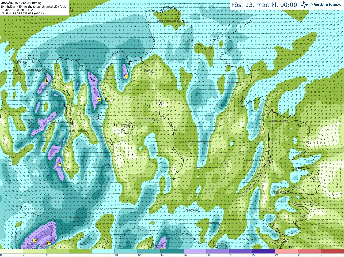Click the 'UWC/IG-IS' model title
Viewport: 344px width, 257px height.
click(9, 3)
